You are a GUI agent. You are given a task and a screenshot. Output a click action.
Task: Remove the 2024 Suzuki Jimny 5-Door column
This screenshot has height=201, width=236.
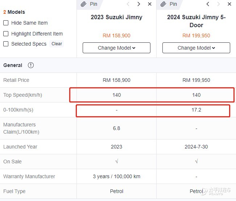[x=229, y=4]
